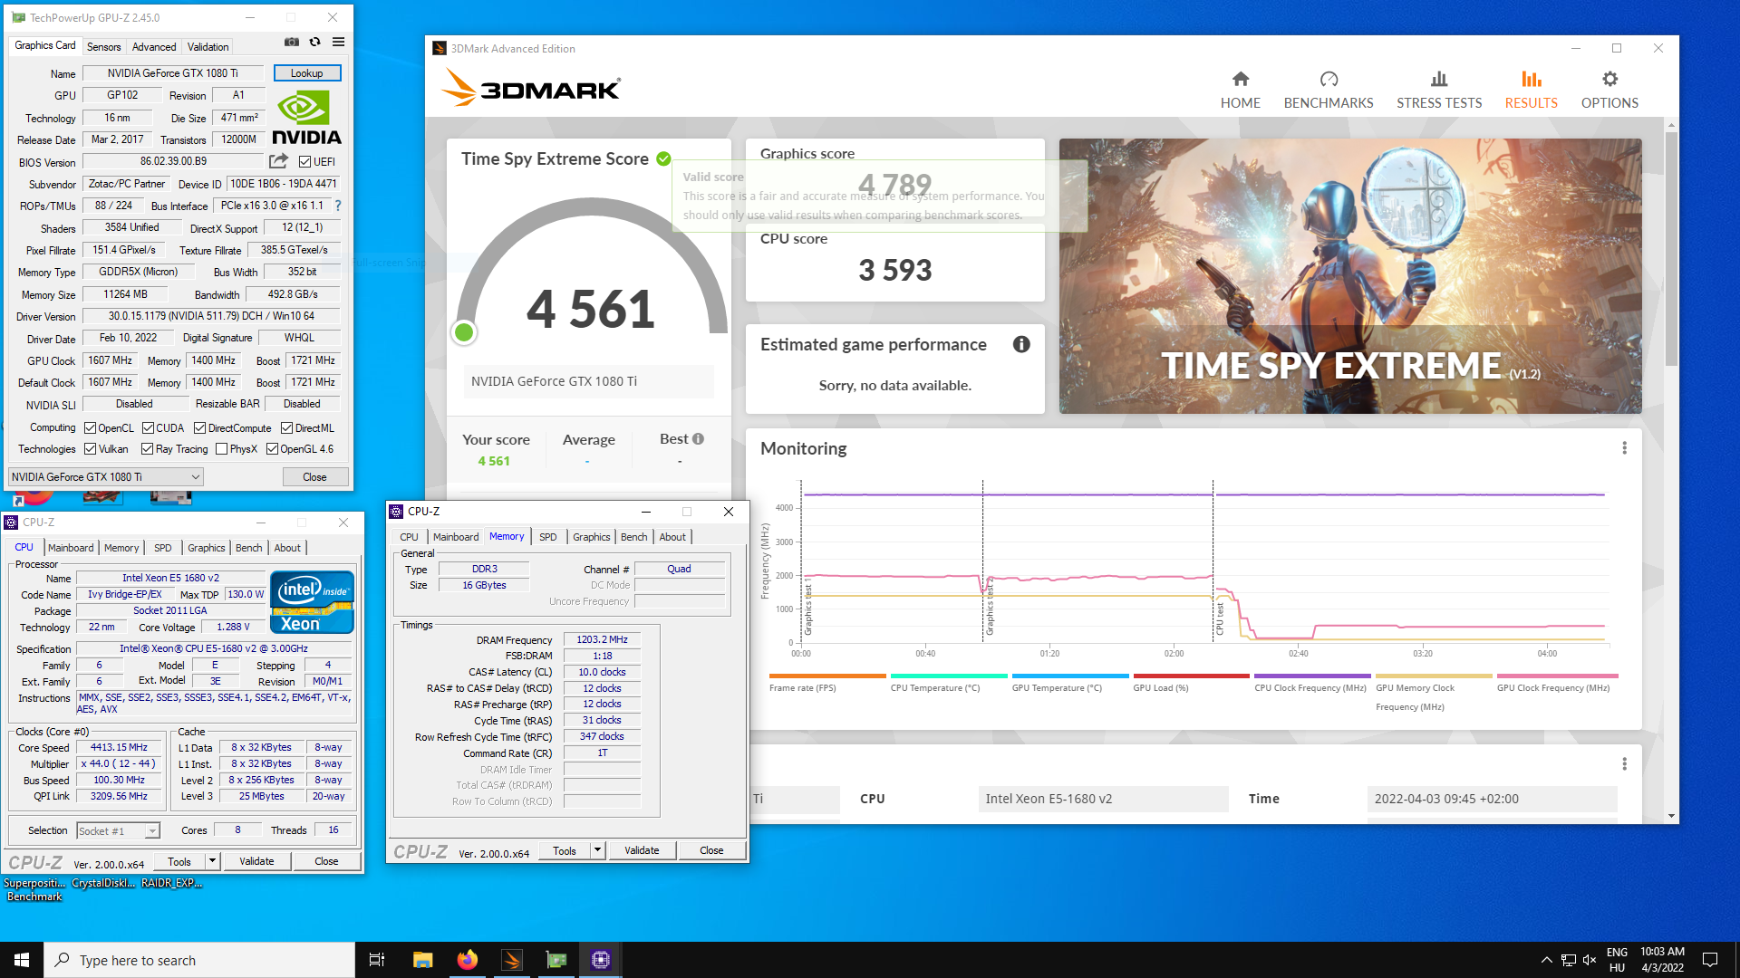The height and width of the screenshot is (978, 1740).
Task: Expand Tools dropdown arrow in CPU-Z CPU window
Action: (212, 861)
